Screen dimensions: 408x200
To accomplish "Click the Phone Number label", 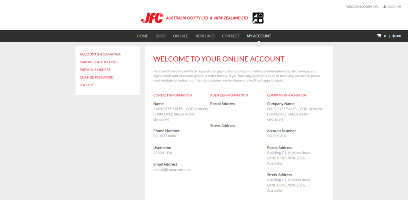I will (166, 131).
